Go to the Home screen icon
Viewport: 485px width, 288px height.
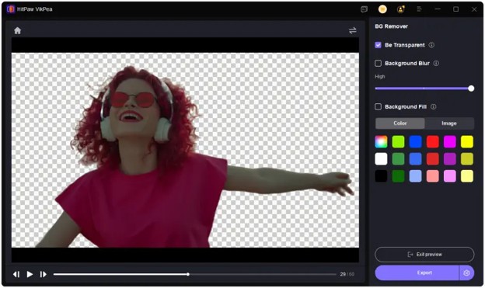[x=17, y=30]
